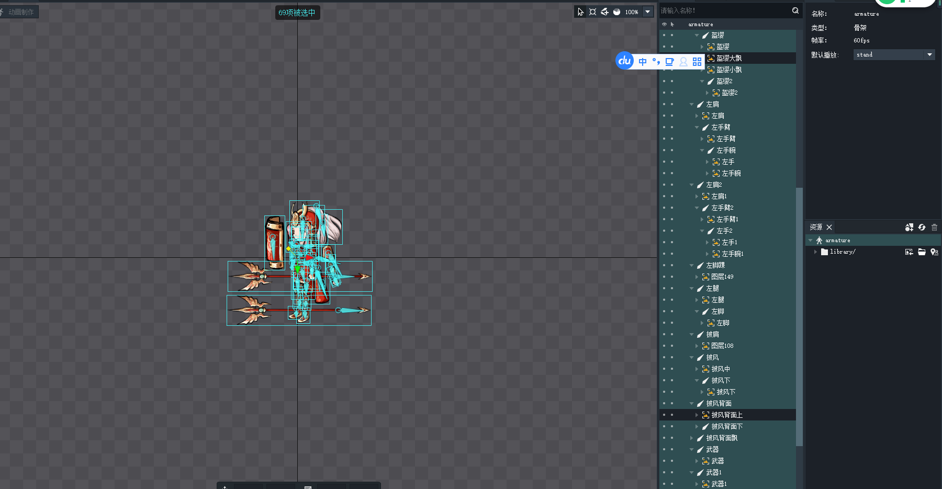Screen dimensions: 942x489
Task: Click the selectable cursor column header
Action: click(x=672, y=25)
